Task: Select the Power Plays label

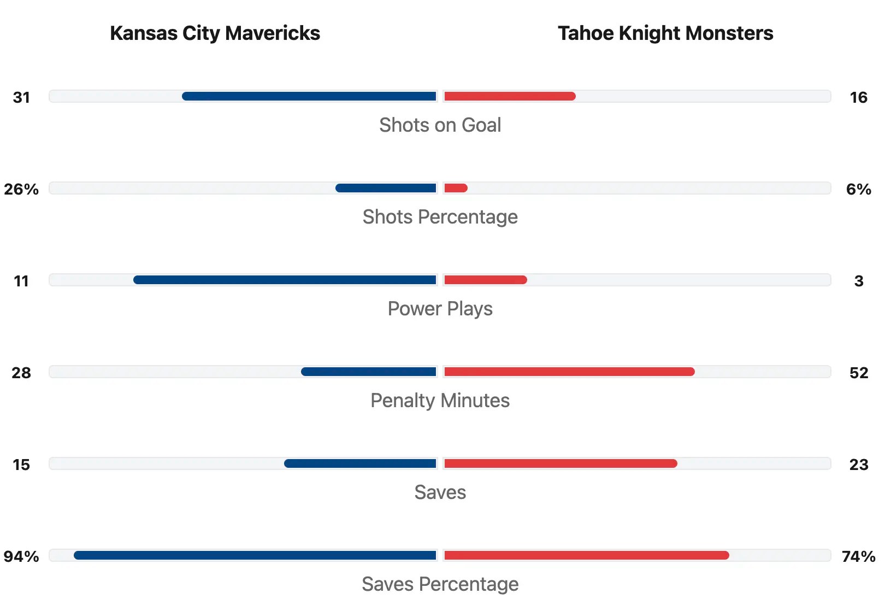Action: click(x=440, y=309)
